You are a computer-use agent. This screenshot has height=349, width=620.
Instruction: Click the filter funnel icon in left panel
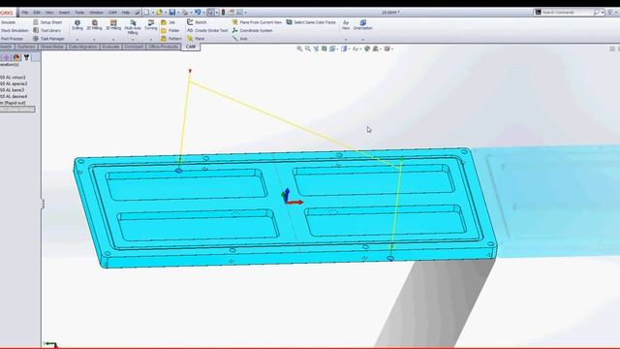pos(26,57)
